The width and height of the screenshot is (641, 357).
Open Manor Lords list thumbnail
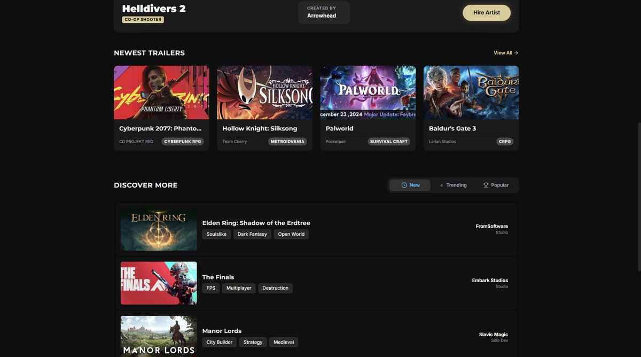click(159, 336)
